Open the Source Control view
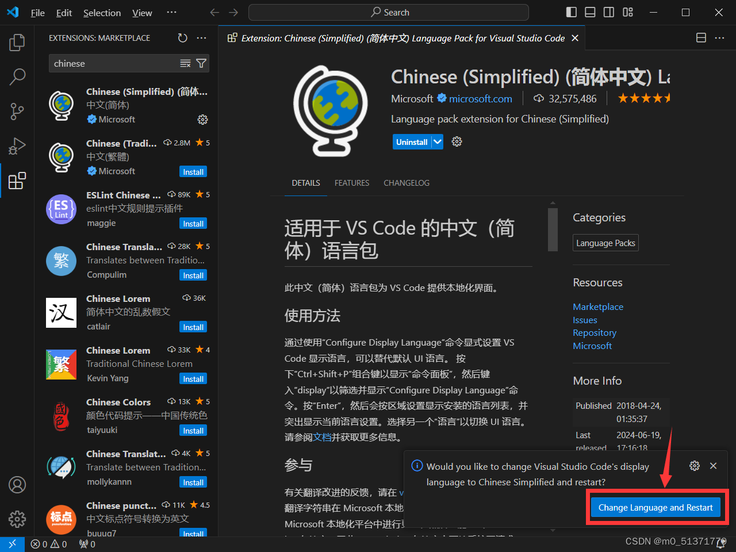 point(17,112)
